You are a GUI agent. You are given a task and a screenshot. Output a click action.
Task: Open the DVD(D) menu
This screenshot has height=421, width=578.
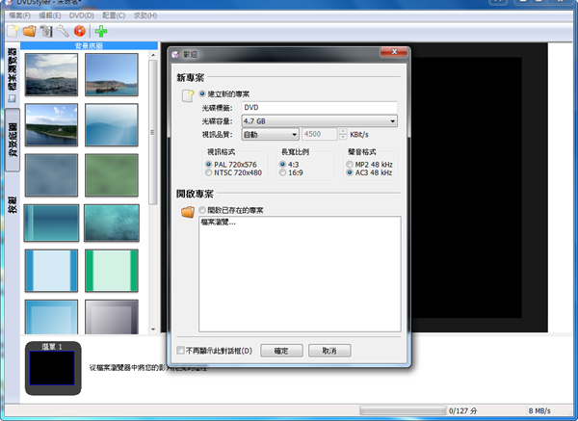tap(82, 15)
